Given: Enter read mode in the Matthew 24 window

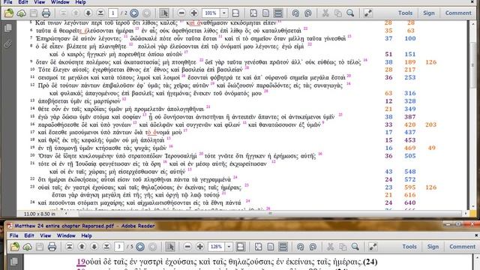Looking at the screenshot, I should point(373,247).
